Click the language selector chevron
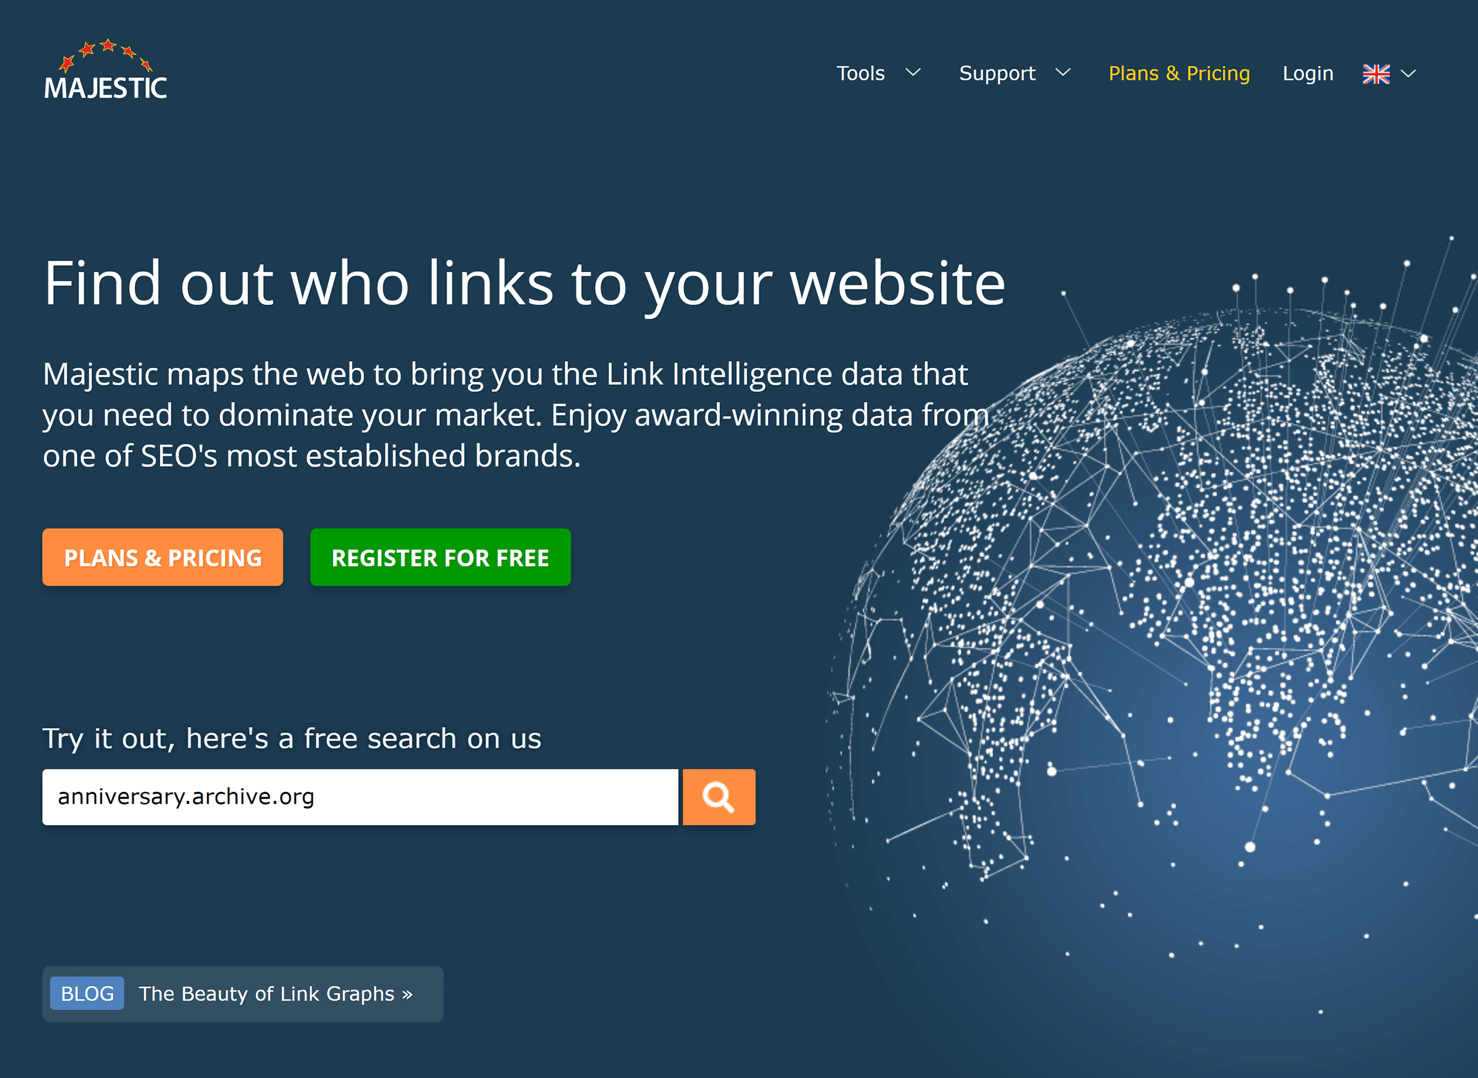Screen dimensions: 1478x1078 pos(1414,73)
